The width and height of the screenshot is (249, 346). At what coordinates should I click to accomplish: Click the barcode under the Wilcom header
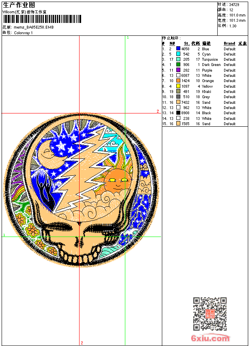tap(42, 19)
